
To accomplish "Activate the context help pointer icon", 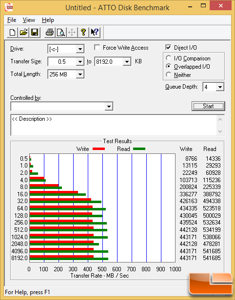I will tap(95, 32).
